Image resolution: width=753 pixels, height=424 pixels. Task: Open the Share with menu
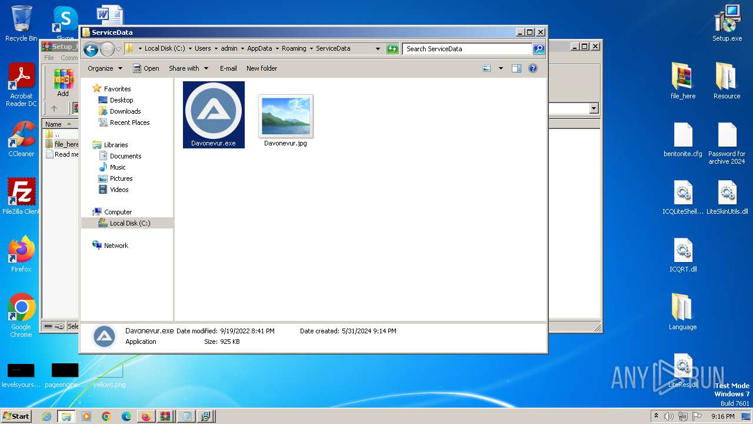click(188, 68)
